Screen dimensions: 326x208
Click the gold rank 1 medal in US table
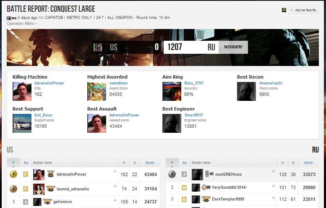coord(13,174)
